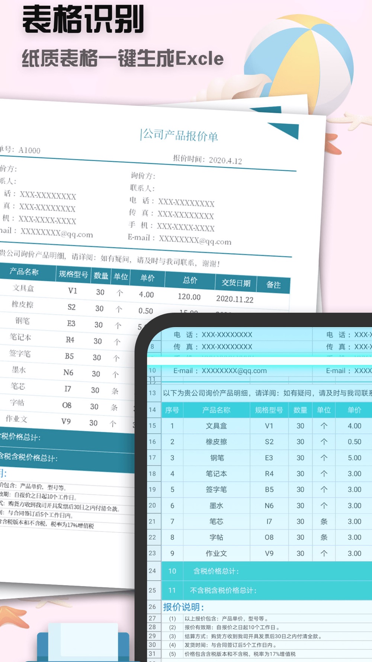The width and height of the screenshot is (372, 662).
Task: Select "橡皮擦" in the paper document table
Action: (22, 304)
